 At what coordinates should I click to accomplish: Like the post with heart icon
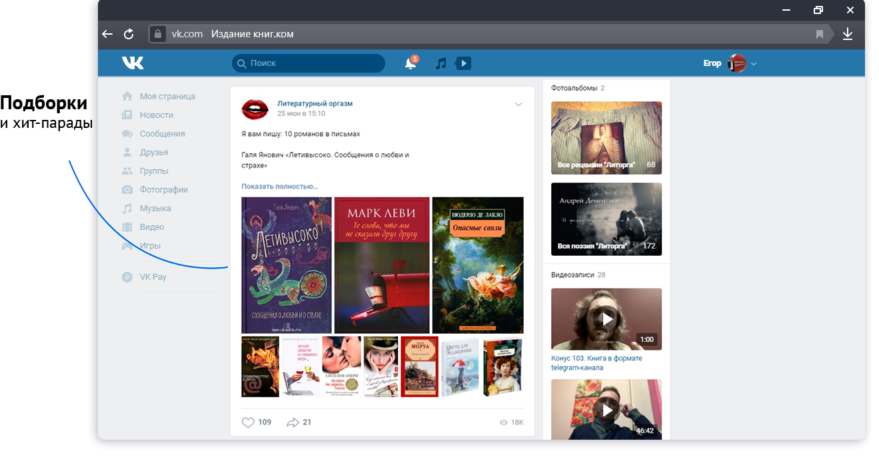tap(248, 422)
